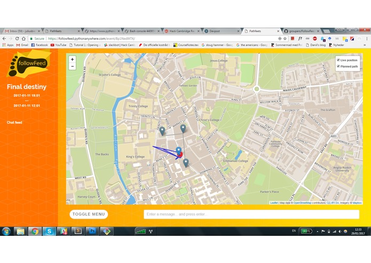This screenshot has width=371, height=263.
Task: Zoom out the map with minus button
Action: click(73, 67)
